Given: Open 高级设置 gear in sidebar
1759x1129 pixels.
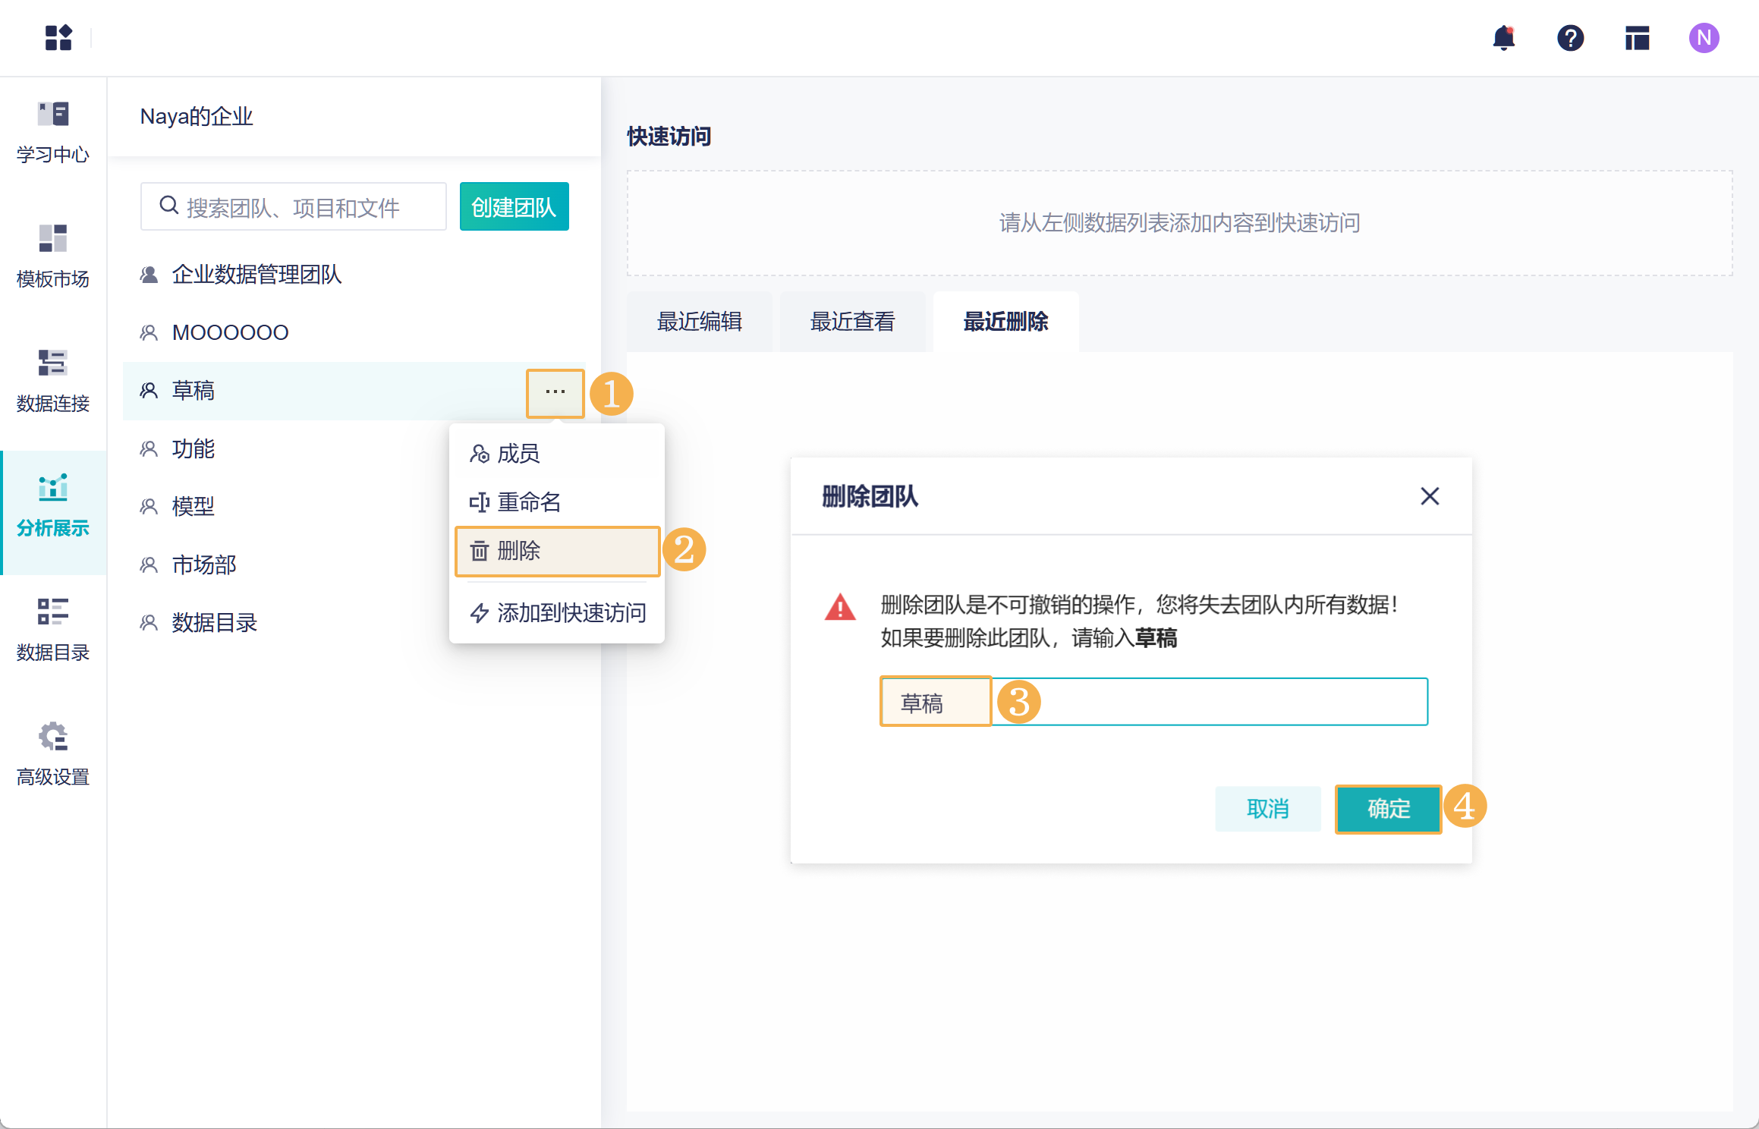Looking at the screenshot, I should 53,754.
